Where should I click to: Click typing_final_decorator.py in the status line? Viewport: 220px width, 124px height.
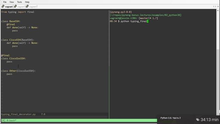tap(18, 114)
